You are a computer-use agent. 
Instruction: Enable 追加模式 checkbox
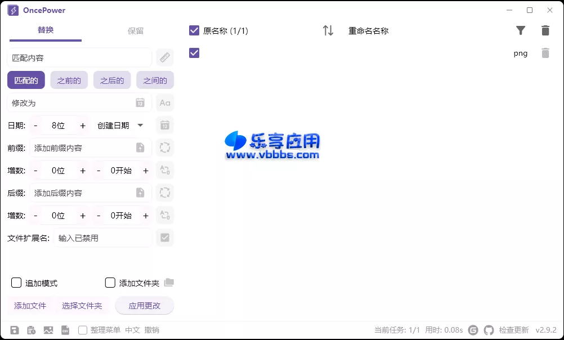point(16,283)
